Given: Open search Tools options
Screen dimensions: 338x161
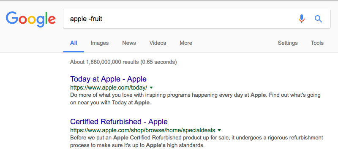Looking at the screenshot, I should 317,43.
